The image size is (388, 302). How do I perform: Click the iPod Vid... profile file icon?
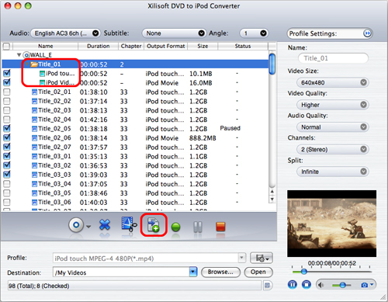pyautogui.click(x=42, y=83)
